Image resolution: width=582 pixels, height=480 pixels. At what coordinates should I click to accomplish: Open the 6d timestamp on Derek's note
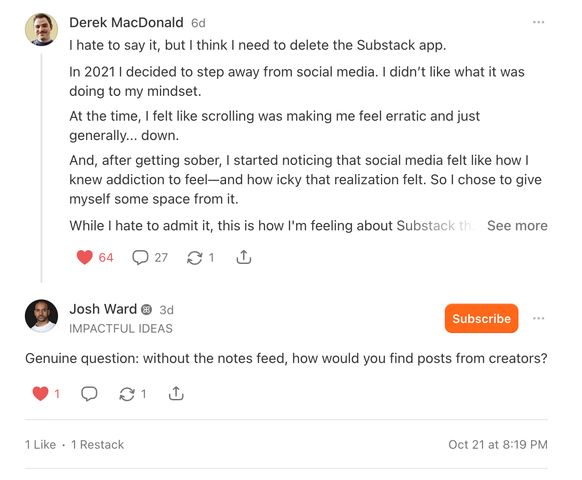click(198, 23)
